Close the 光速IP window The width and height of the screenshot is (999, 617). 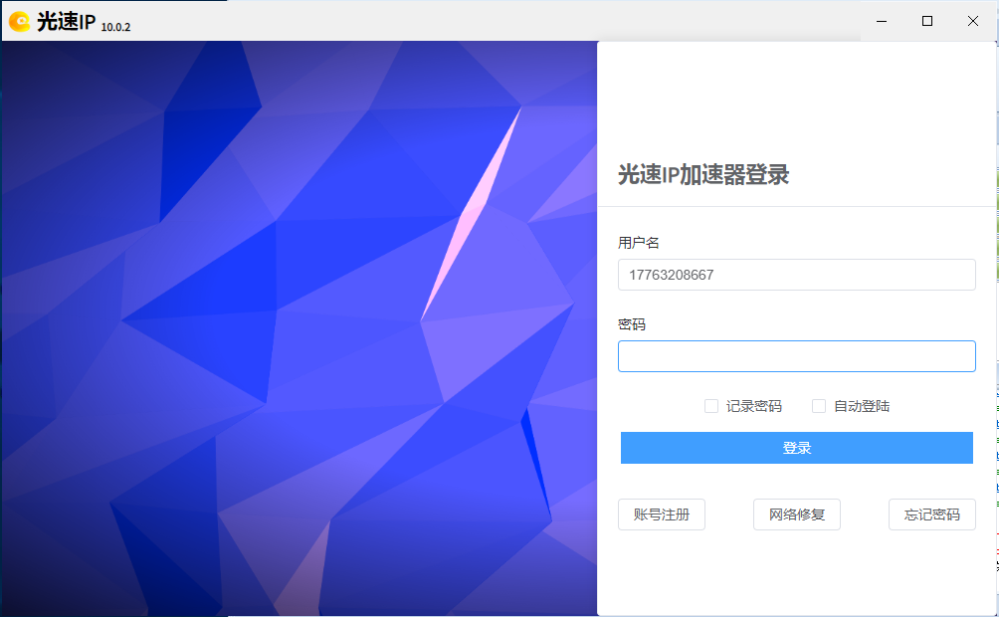tap(973, 21)
